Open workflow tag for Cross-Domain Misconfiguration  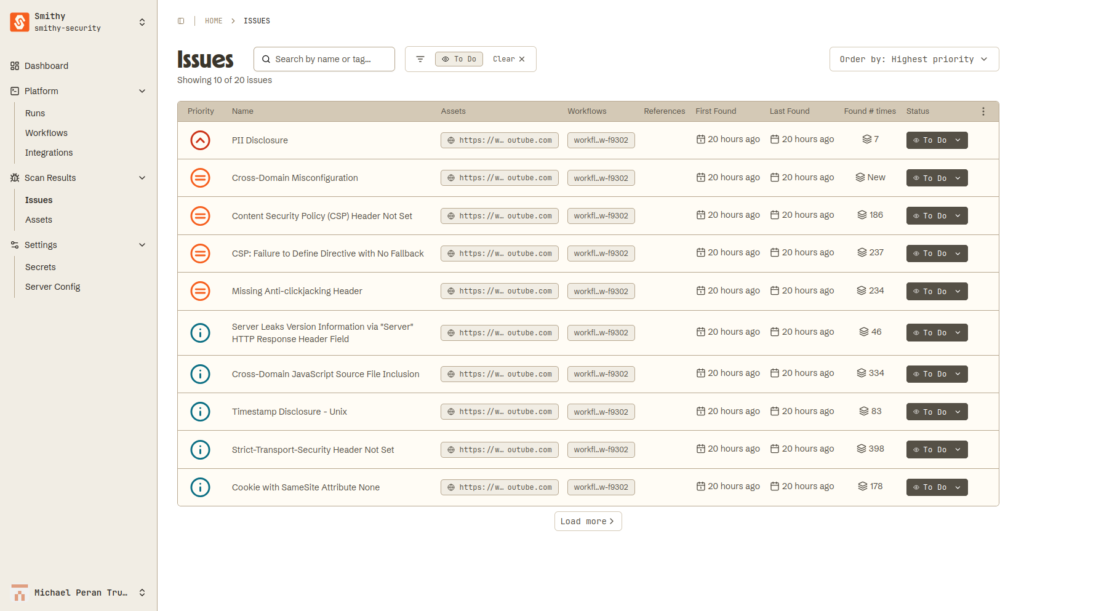point(601,178)
